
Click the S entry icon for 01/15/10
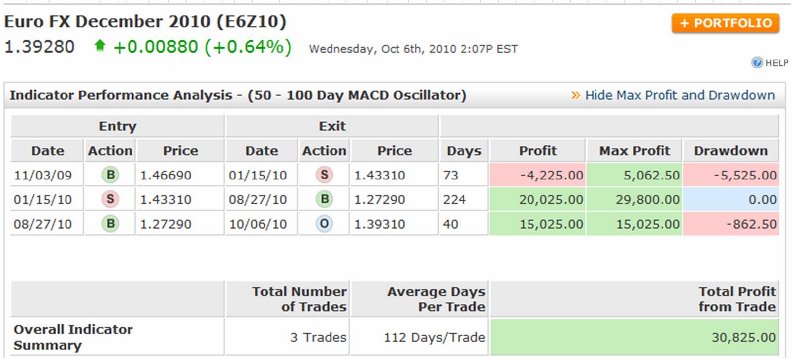110,199
